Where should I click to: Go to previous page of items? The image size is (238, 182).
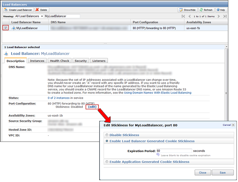pos(189,16)
